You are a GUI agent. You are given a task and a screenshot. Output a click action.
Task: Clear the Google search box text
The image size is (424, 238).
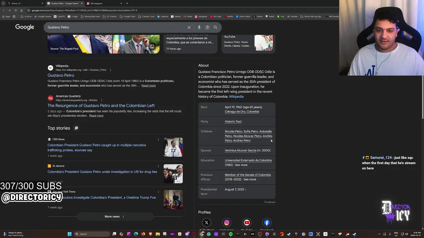pyautogui.click(x=189, y=27)
